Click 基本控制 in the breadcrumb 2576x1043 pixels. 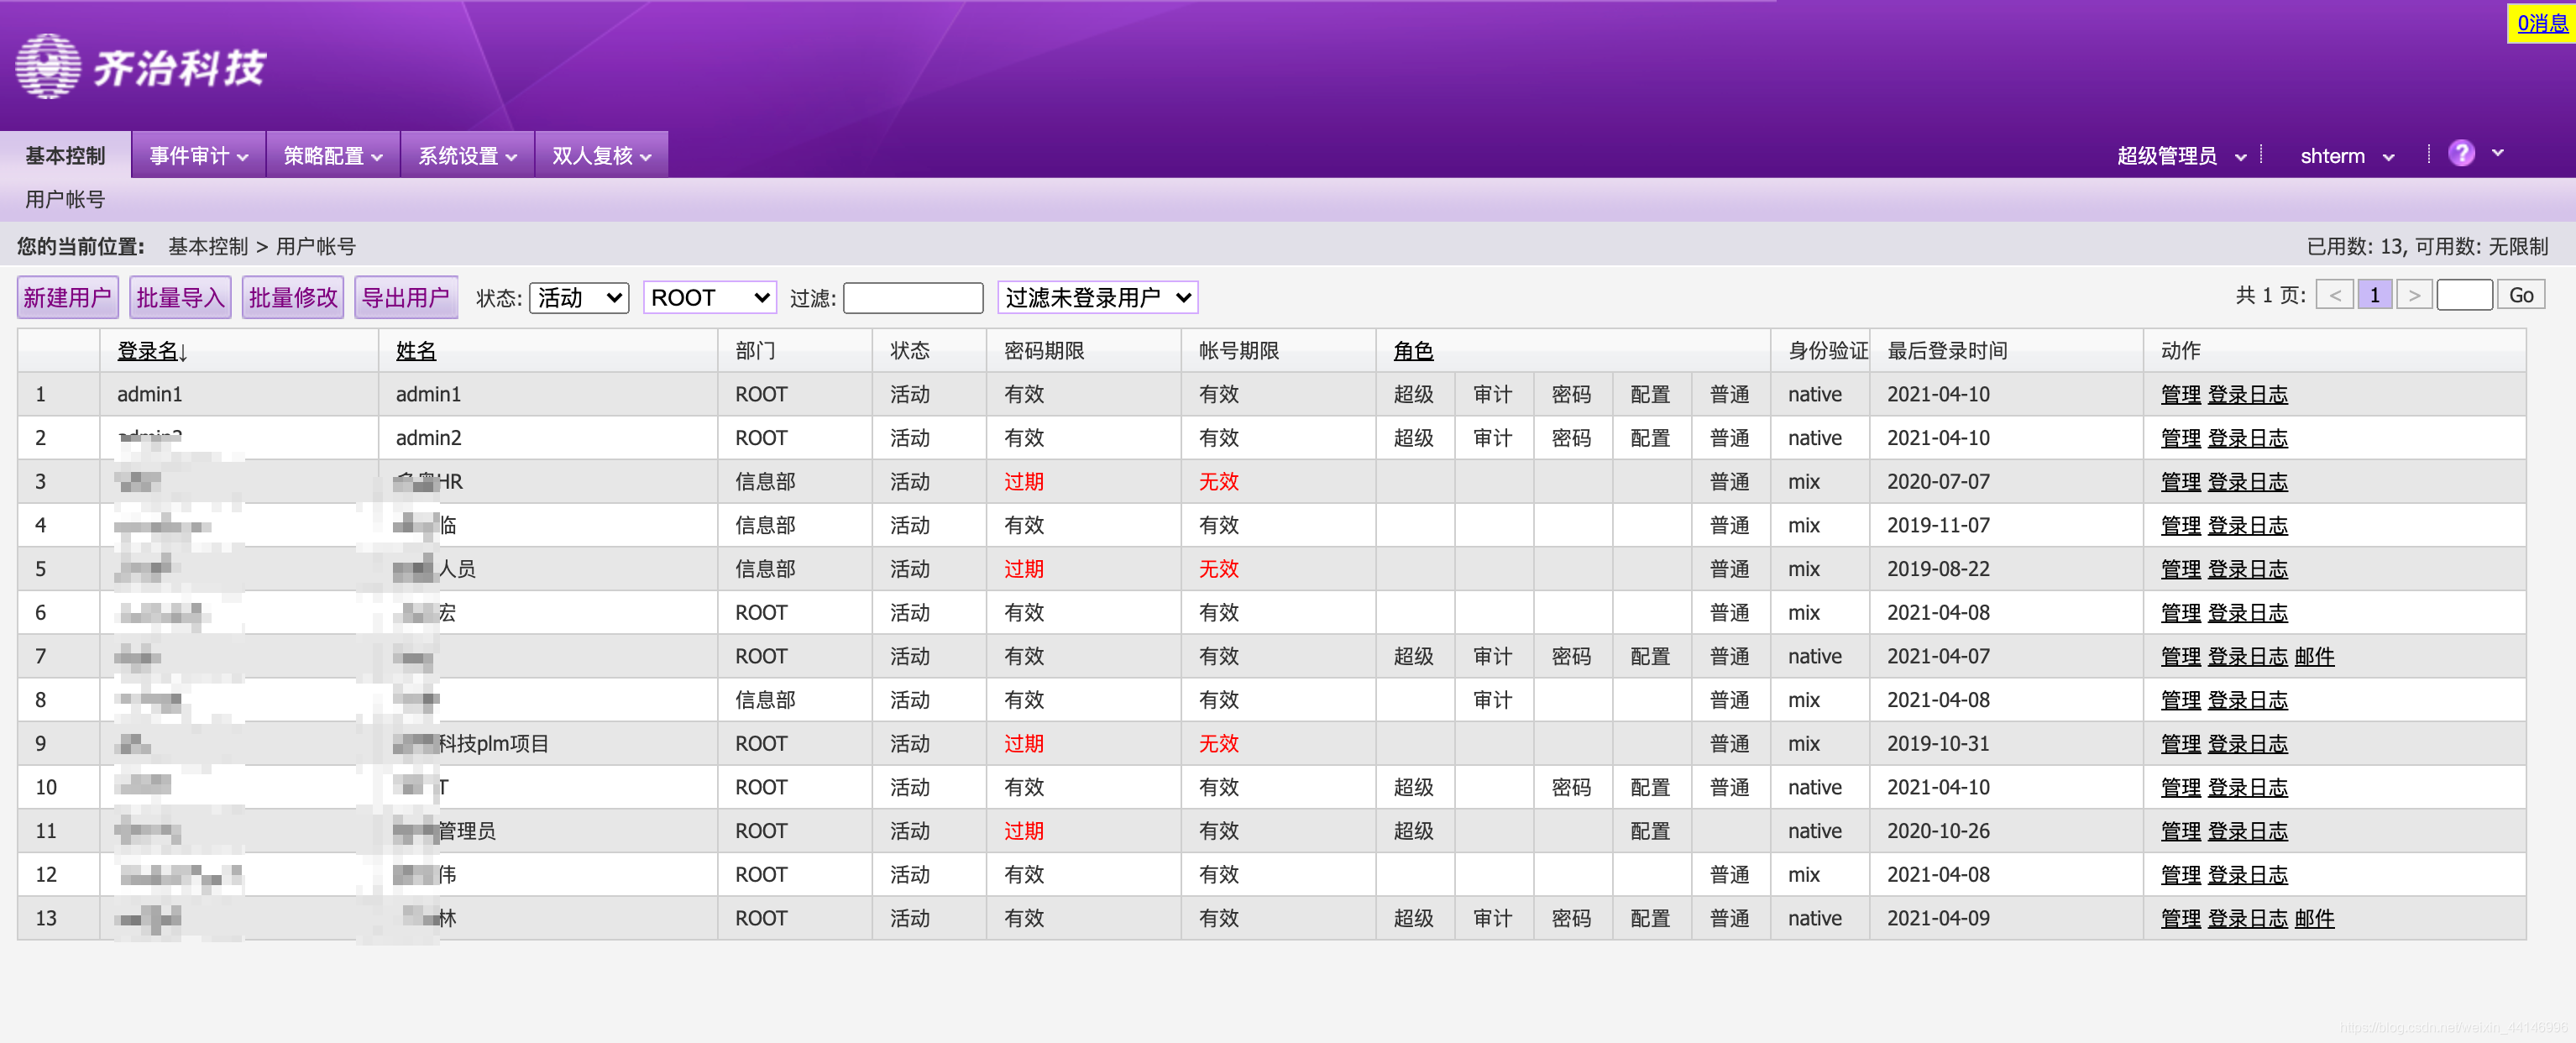[x=208, y=246]
